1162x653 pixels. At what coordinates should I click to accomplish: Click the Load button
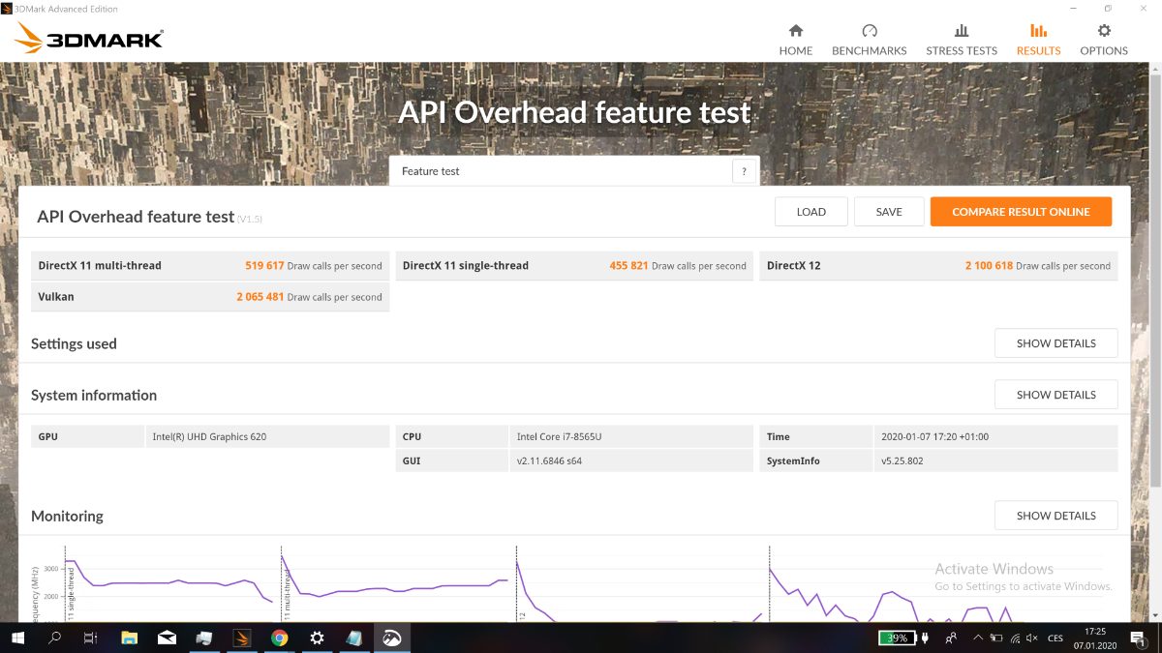(810, 212)
